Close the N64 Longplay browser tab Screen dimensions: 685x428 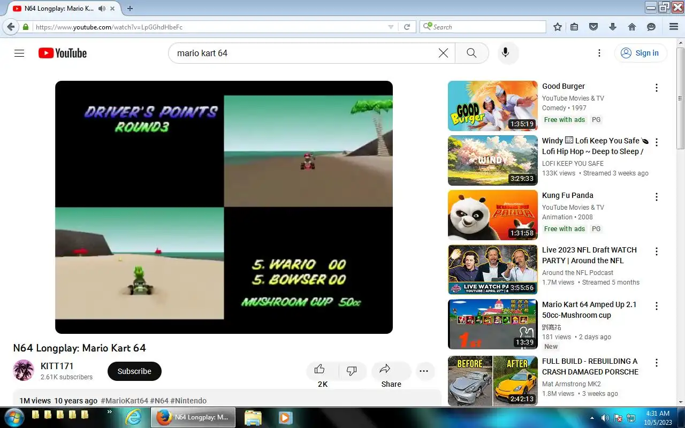[x=113, y=9]
